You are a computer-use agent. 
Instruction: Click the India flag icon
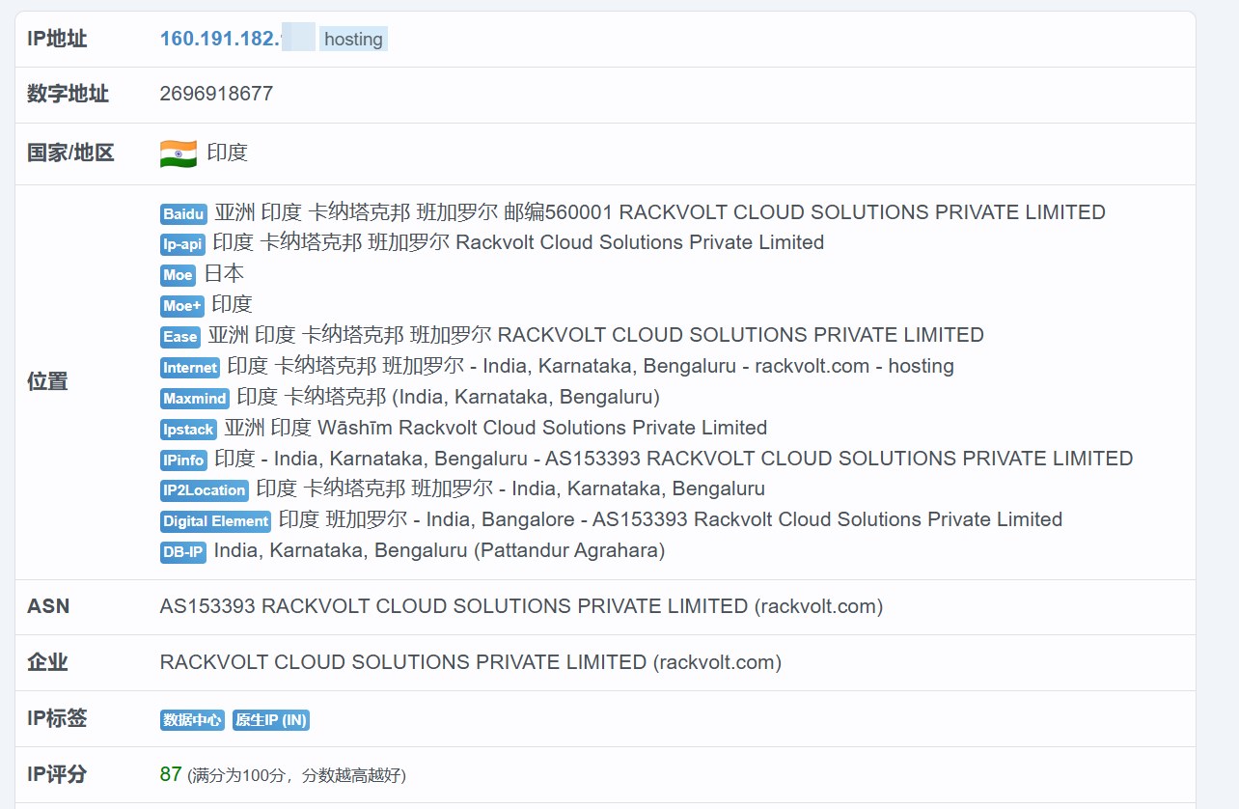(179, 153)
